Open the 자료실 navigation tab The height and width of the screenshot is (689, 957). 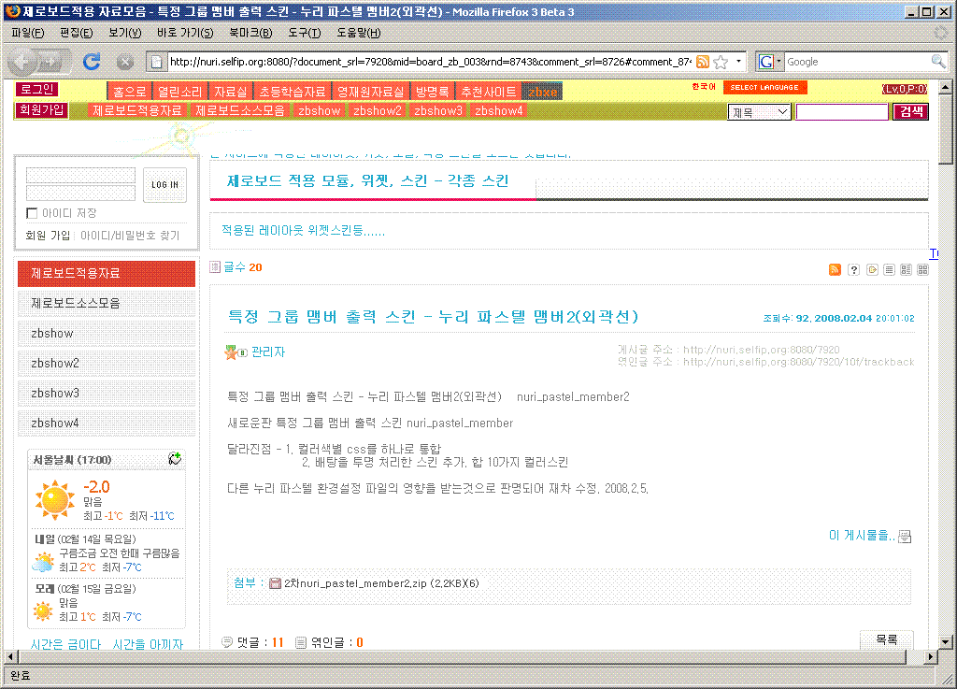pos(231,92)
